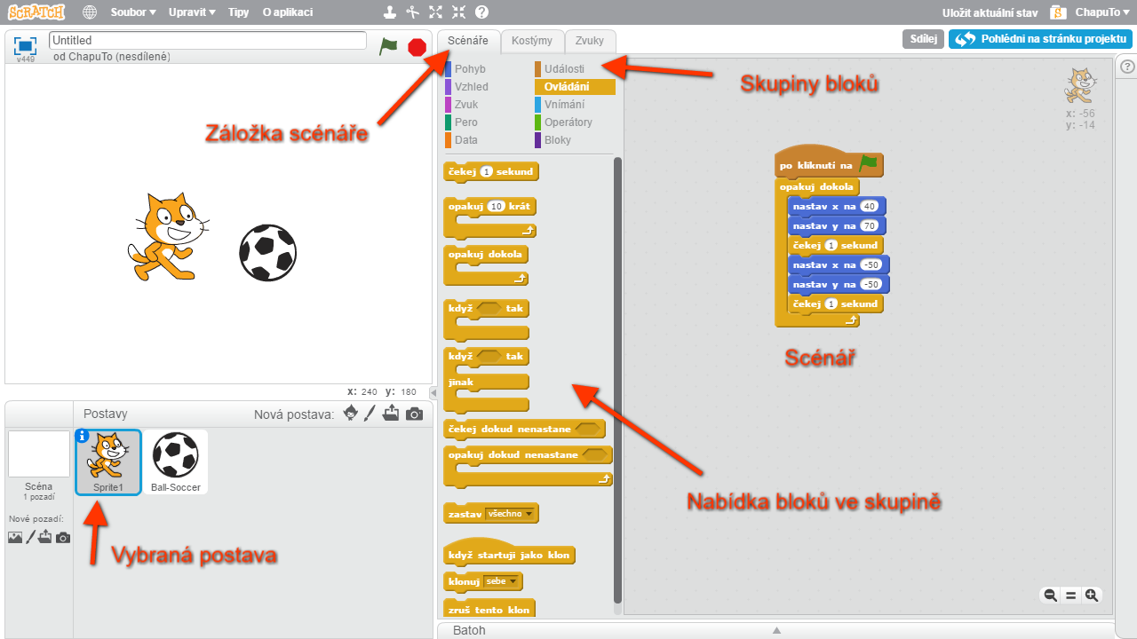Click the soccer ball on the stage

267,252
